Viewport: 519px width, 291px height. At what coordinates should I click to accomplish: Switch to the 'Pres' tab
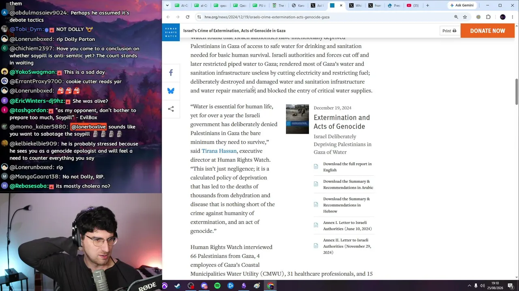click(394, 5)
